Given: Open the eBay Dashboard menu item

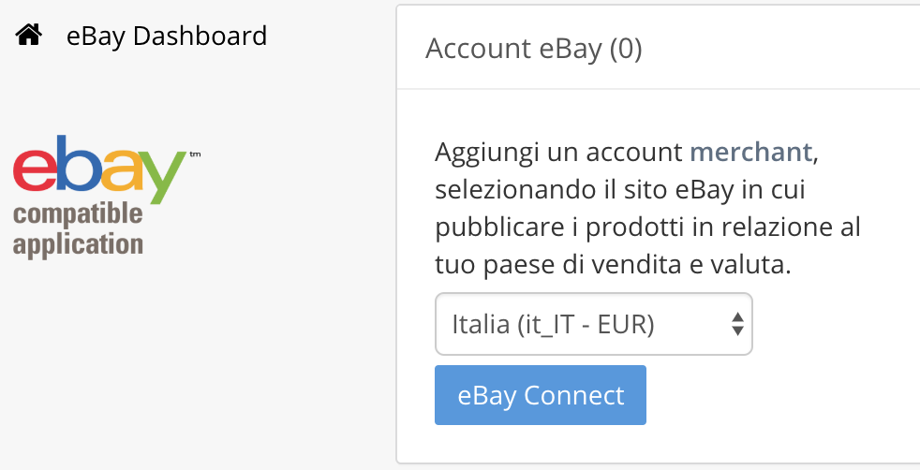Looking at the screenshot, I should coord(166,37).
